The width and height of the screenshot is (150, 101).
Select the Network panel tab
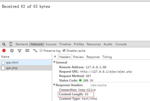click(x=37, y=44)
